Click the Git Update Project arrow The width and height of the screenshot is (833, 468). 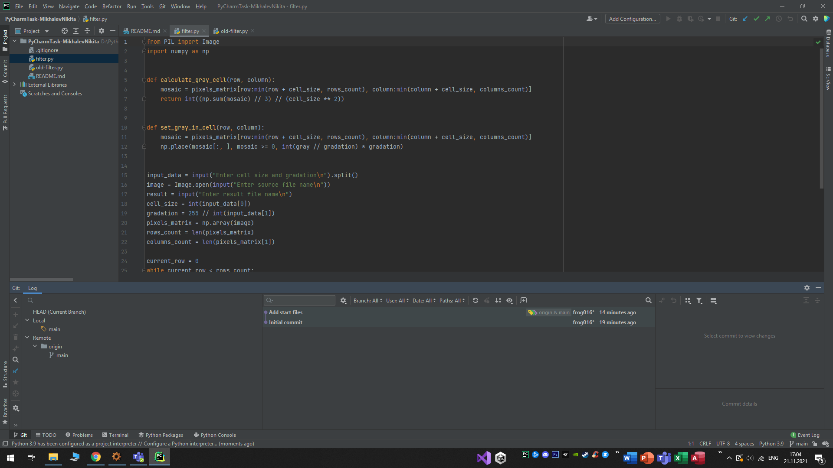click(x=745, y=19)
